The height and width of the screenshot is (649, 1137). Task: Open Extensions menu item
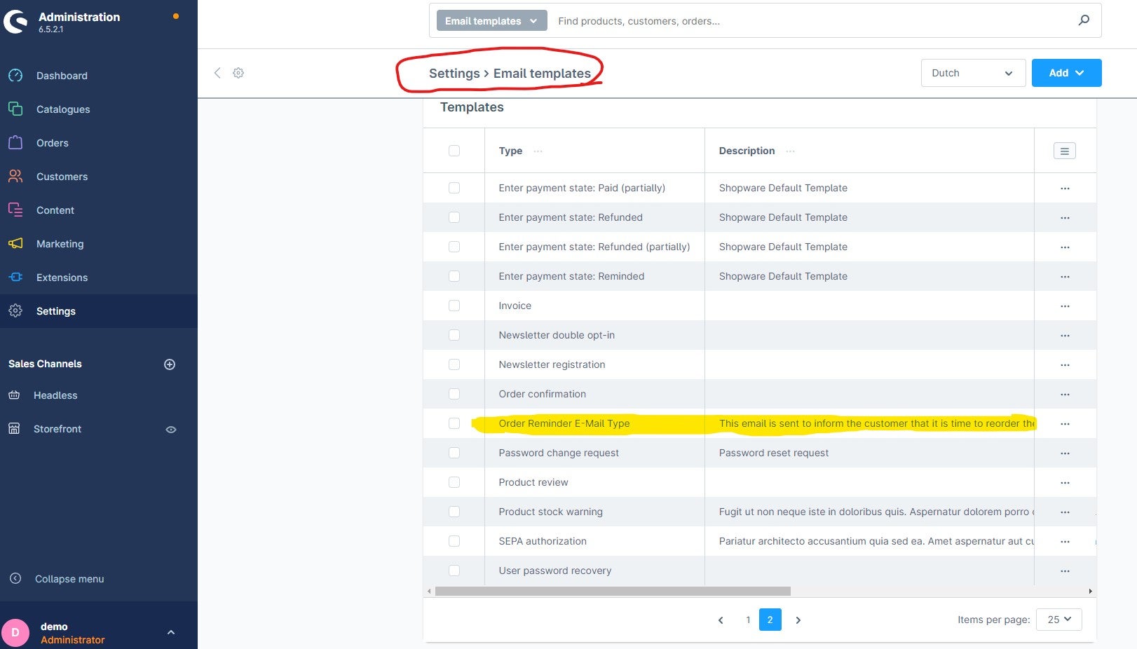pyautogui.click(x=62, y=278)
